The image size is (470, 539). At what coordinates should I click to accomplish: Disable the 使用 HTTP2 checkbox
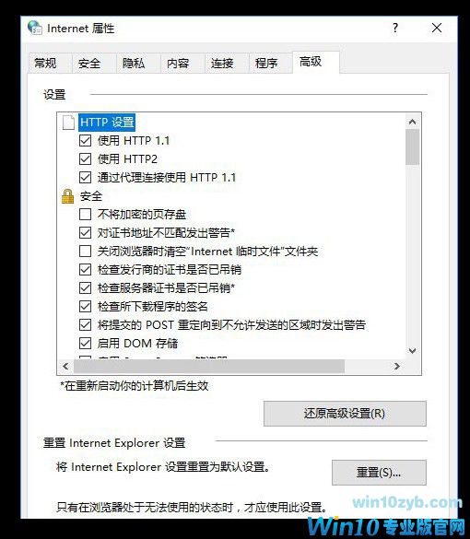coord(85,158)
